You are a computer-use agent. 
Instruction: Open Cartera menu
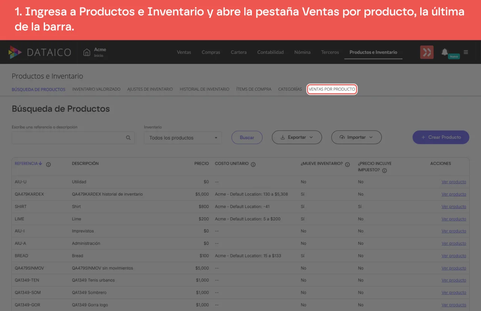239,52
